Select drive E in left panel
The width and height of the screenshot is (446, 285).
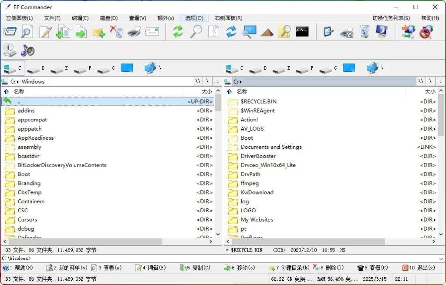[60, 68]
